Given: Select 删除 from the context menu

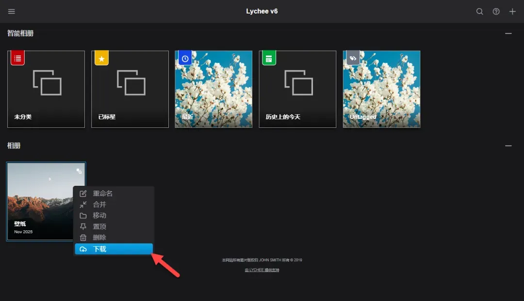Looking at the screenshot, I should 99,238.
